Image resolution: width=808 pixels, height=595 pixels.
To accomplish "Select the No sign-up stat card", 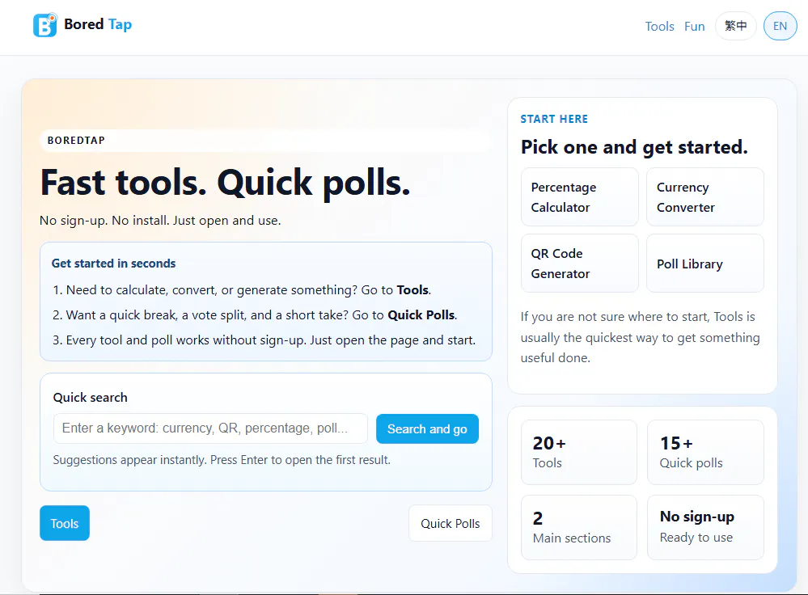I will (705, 527).
